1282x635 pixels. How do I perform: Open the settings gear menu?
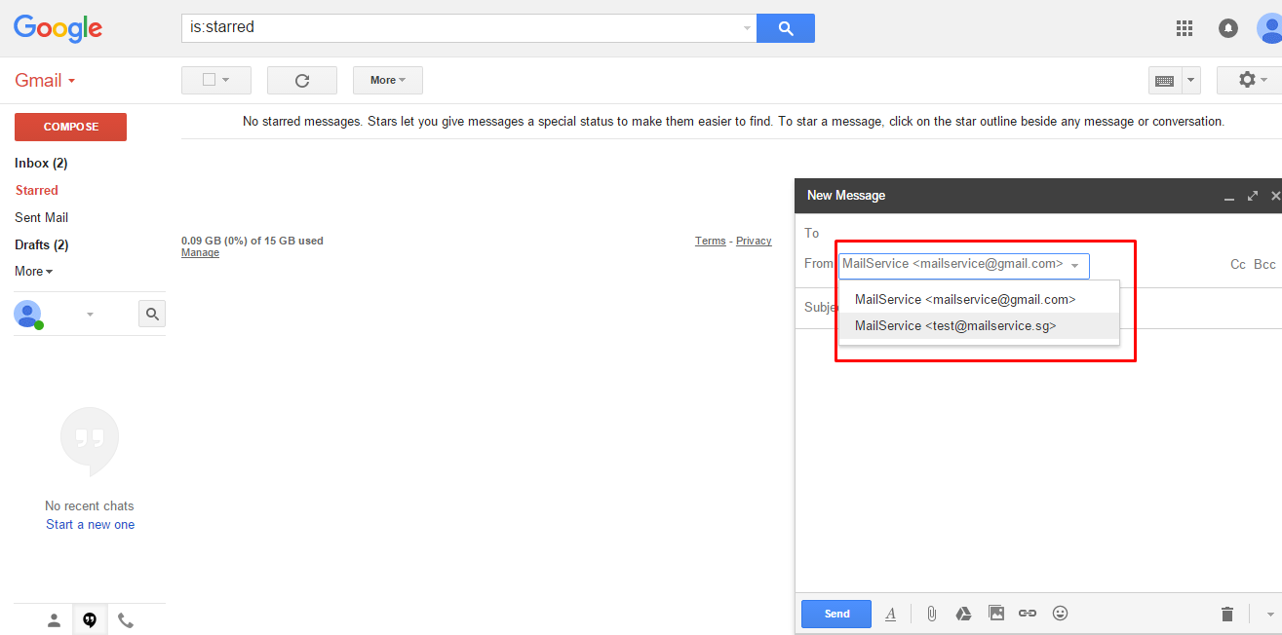(1249, 80)
